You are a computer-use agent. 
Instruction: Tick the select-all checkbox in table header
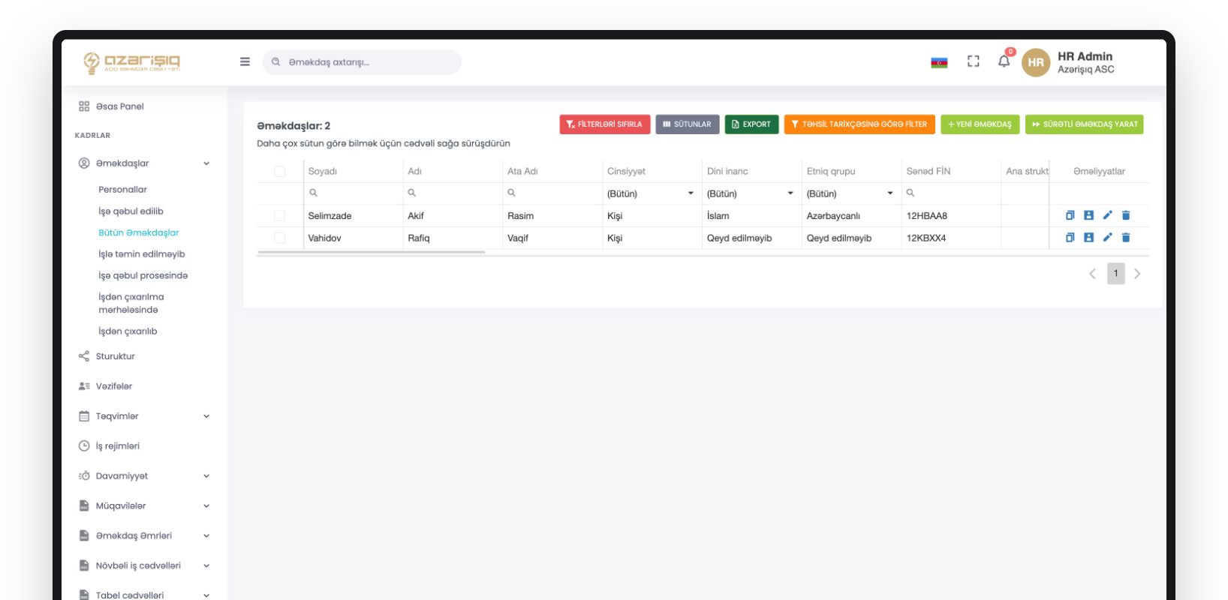(x=280, y=171)
